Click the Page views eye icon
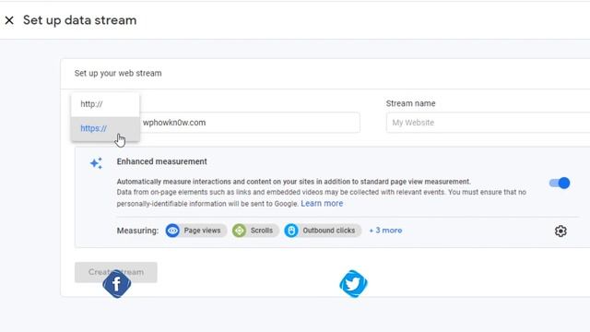The width and height of the screenshot is (590, 332). pos(172,231)
